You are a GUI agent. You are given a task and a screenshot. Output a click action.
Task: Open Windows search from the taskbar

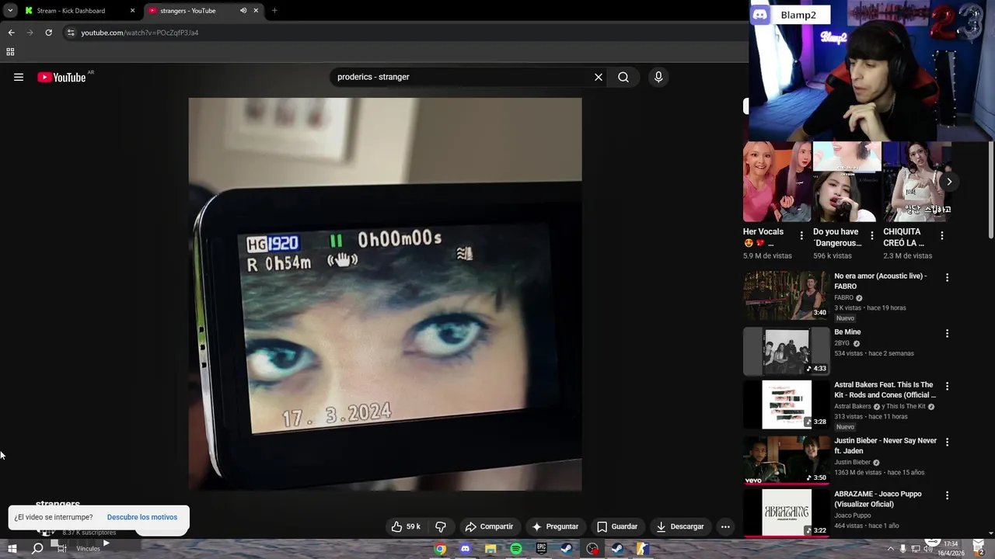pyautogui.click(x=37, y=549)
